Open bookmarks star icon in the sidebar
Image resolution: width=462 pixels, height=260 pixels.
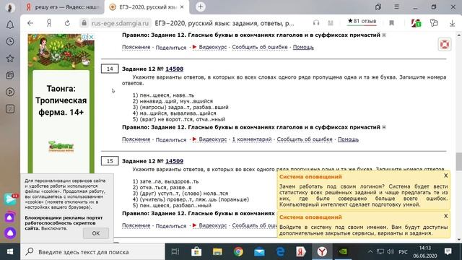tap(10, 58)
